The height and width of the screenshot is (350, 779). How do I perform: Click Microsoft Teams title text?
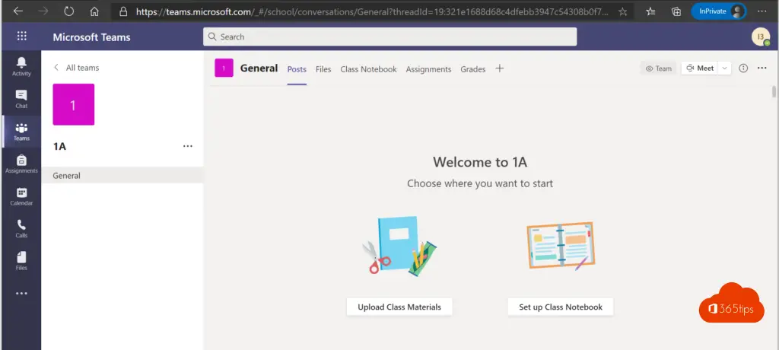pos(92,37)
